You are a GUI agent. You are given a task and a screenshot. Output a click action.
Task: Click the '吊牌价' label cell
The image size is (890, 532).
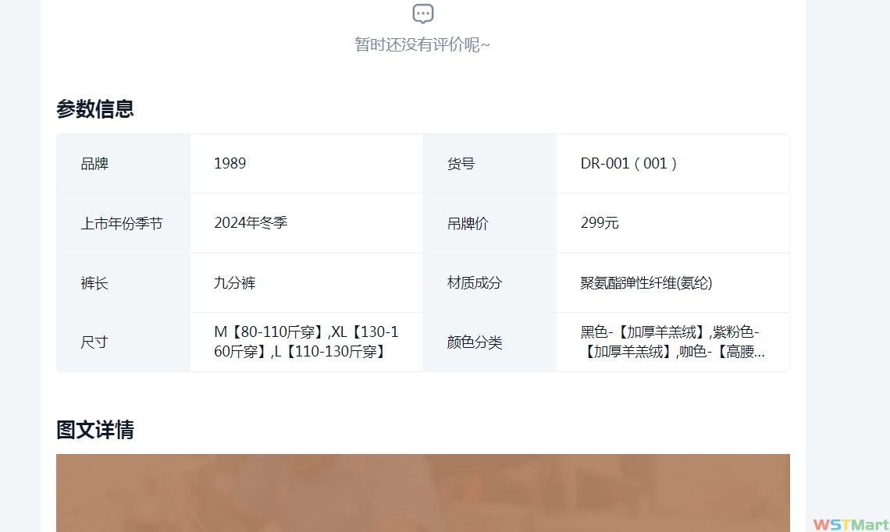(x=468, y=224)
